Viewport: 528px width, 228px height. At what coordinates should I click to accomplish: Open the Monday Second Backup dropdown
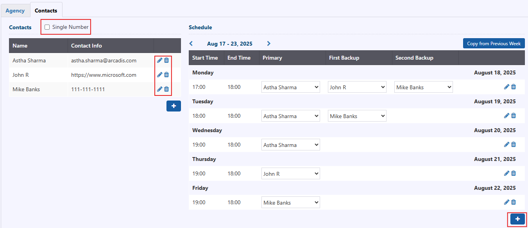tap(423, 87)
